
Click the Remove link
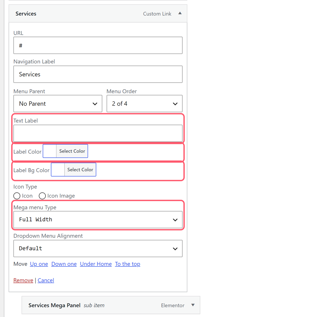tap(23, 280)
